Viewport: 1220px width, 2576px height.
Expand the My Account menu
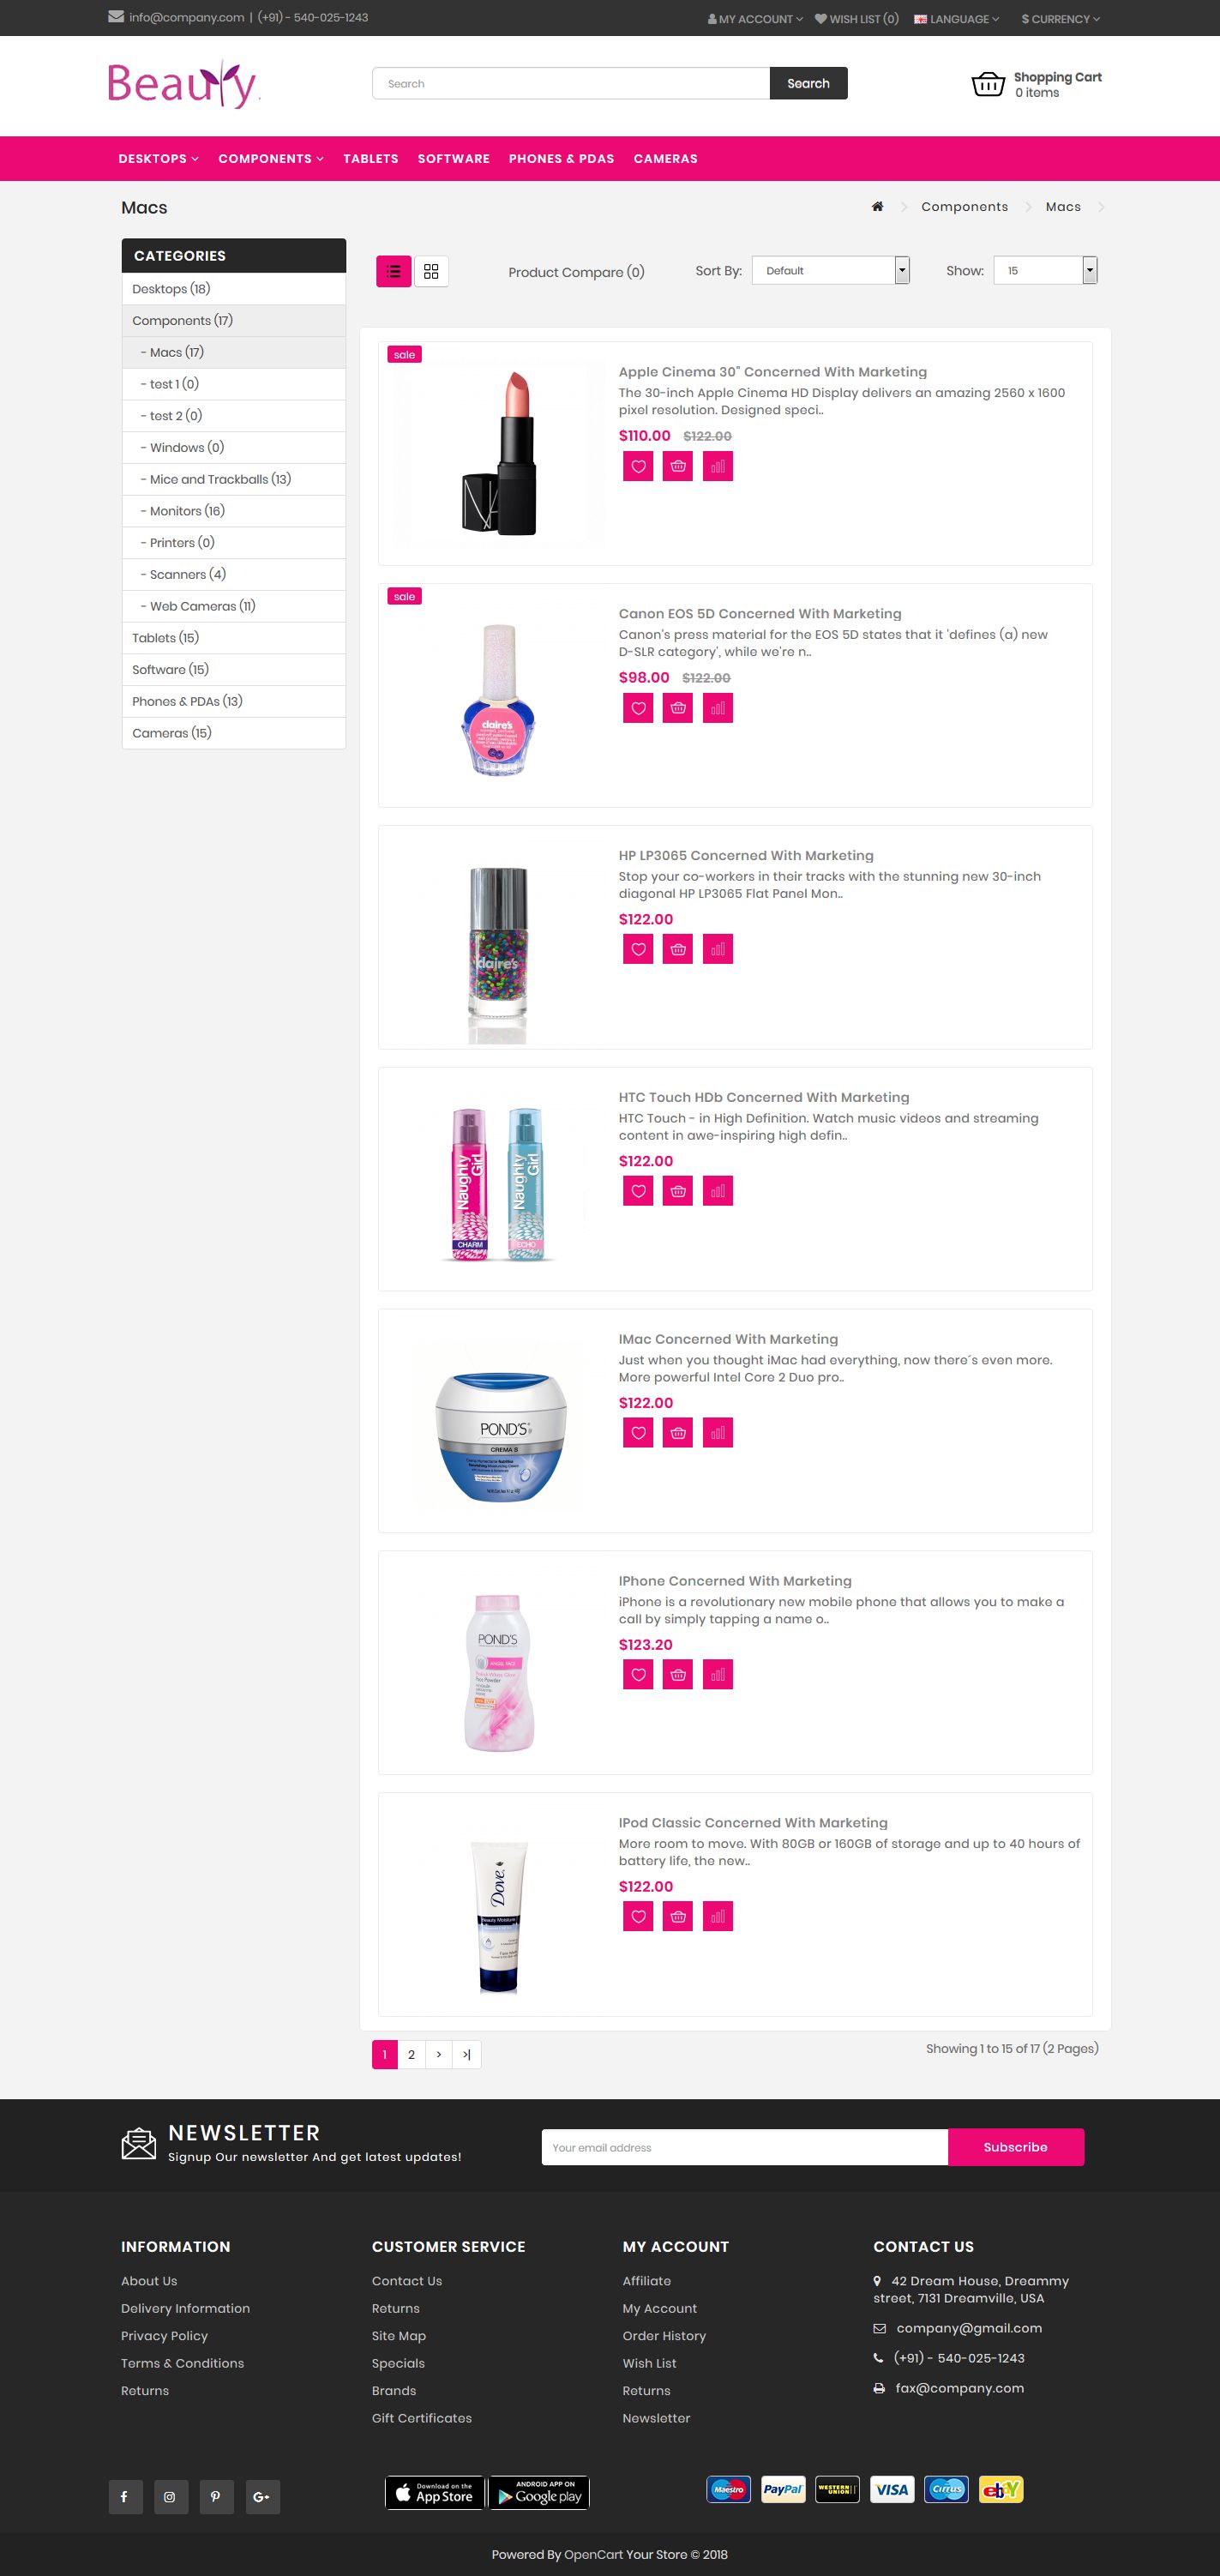pos(755,19)
